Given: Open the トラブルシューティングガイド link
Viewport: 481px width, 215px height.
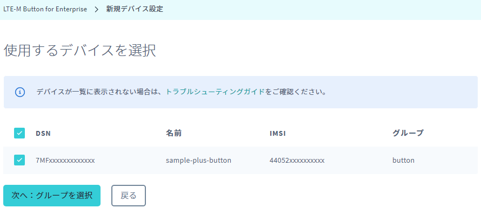Looking at the screenshot, I should [x=215, y=92].
